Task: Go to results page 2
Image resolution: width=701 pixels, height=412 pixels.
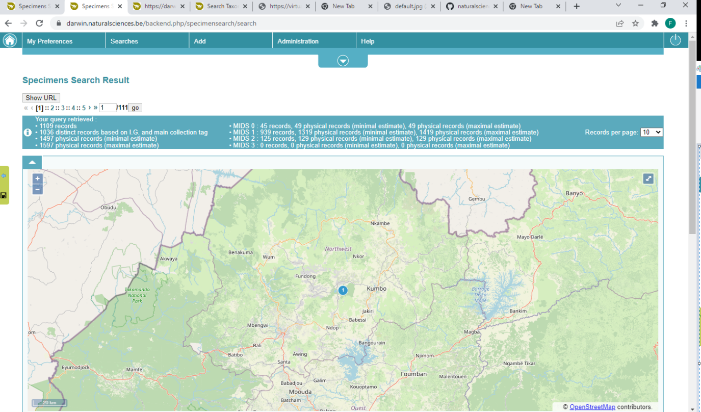Action: pos(52,108)
